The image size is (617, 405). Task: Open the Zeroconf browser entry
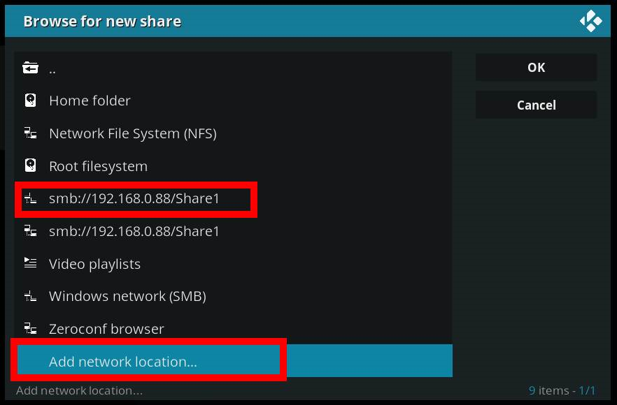(x=106, y=329)
